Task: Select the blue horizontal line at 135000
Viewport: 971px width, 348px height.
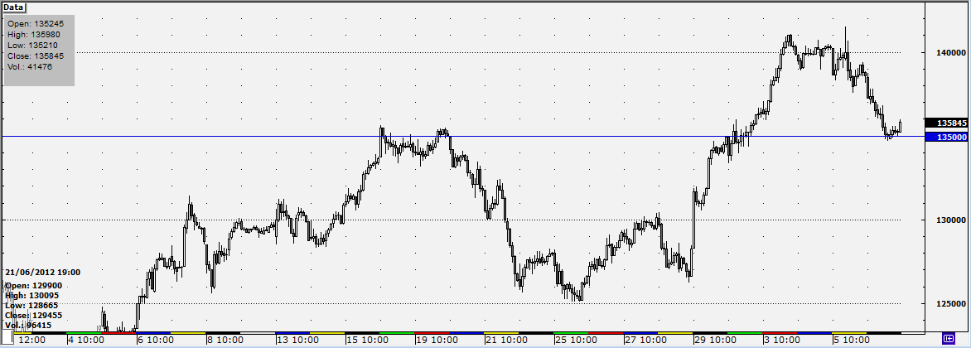Action: point(462,136)
